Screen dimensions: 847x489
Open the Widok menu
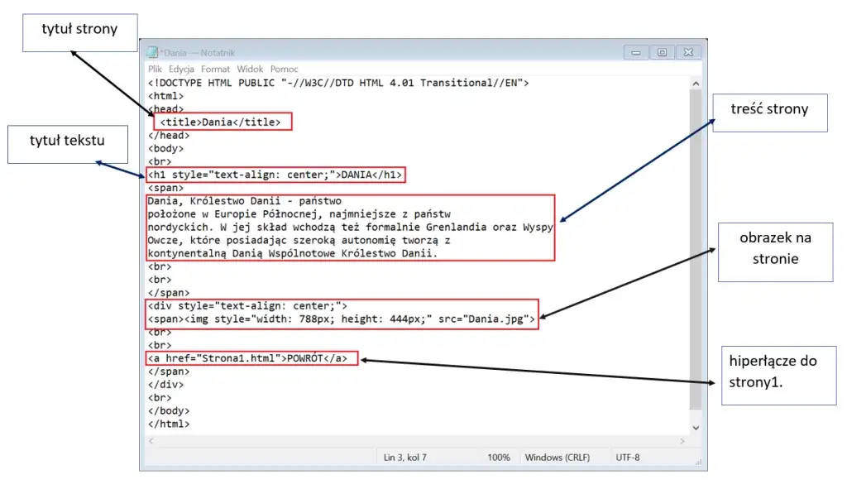(x=250, y=69)
